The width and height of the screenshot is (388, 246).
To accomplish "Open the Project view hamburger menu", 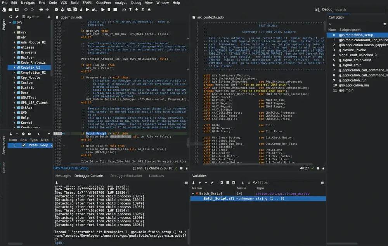I will (49, 17).
